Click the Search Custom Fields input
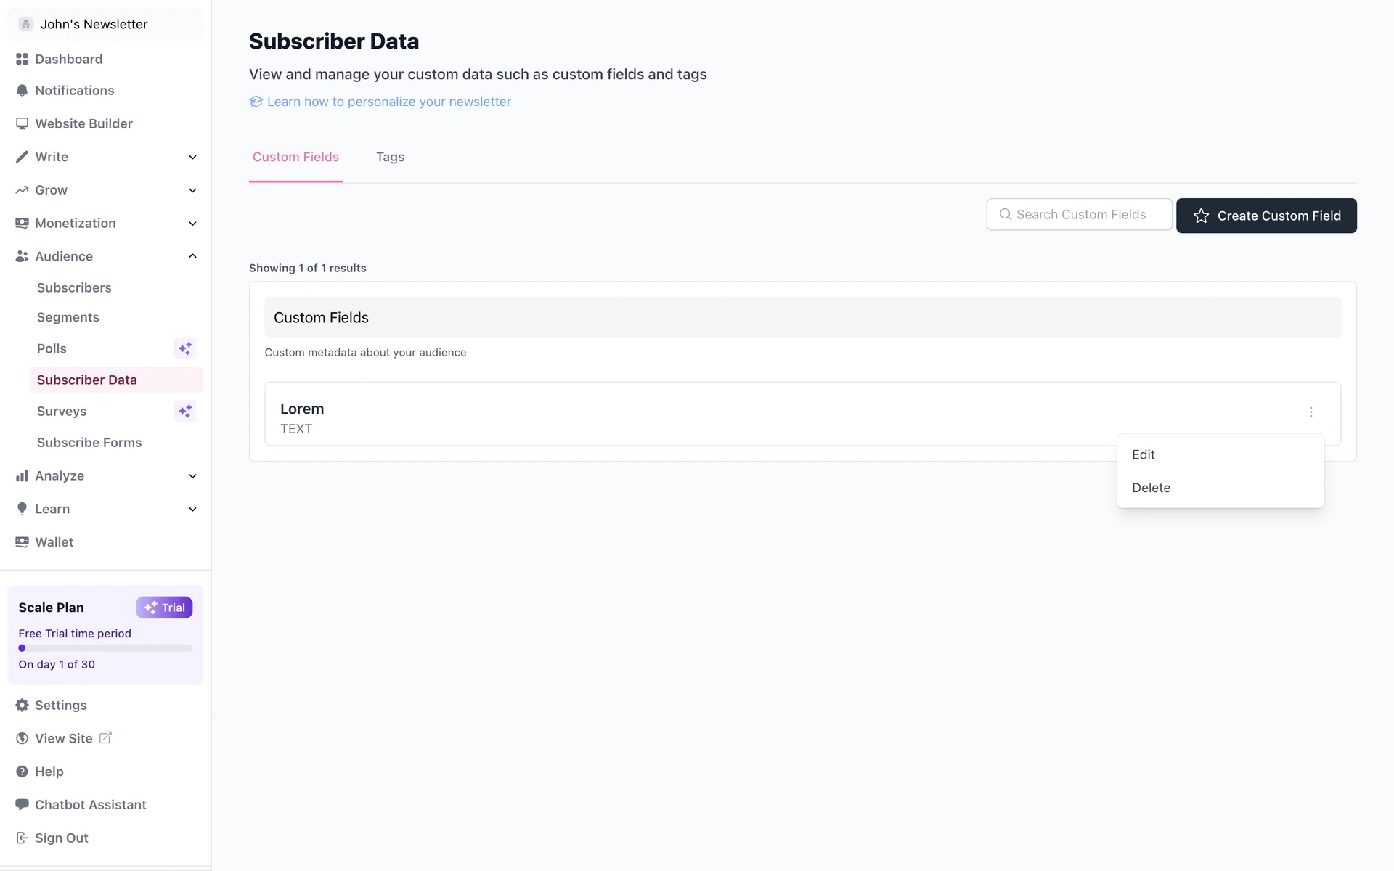This screenshot has height=871, width=1394. click(x=1080, y=215)
